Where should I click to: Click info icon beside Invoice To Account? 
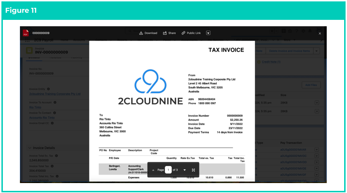[55, 103]
